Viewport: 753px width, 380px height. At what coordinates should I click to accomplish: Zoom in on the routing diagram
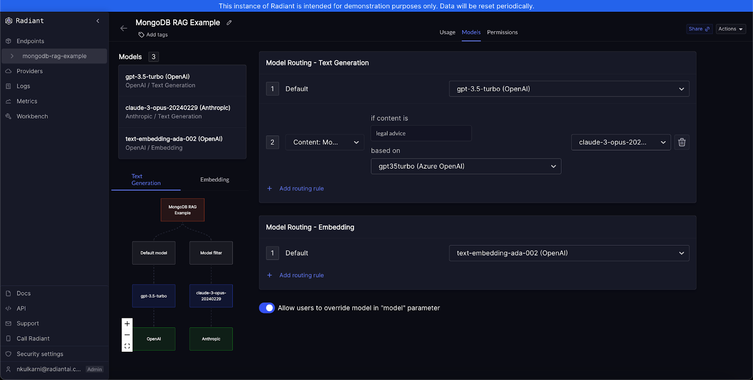127,324
